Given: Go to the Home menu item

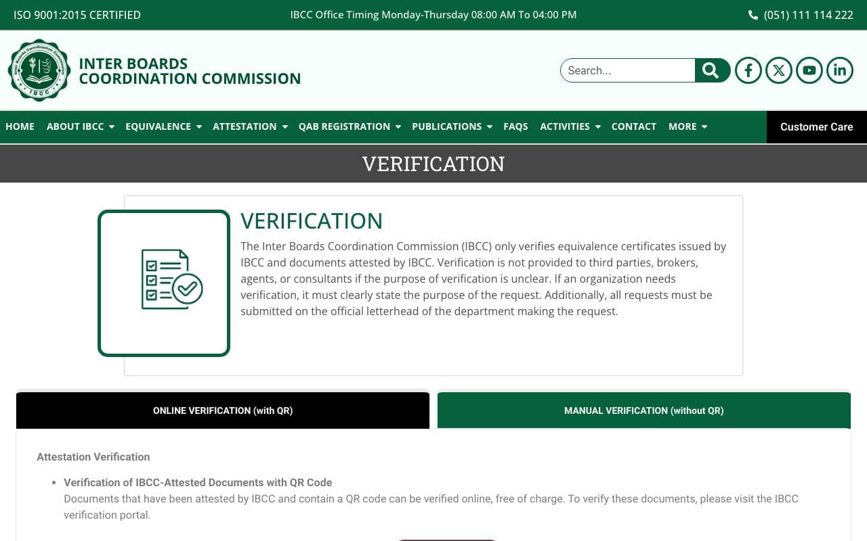Looking at the screenshot, I should (x=20, y=126).
